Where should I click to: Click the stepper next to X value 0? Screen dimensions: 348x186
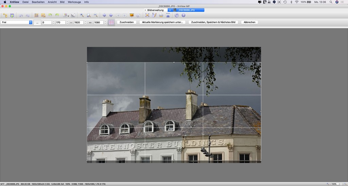click(x=53, y=22)
